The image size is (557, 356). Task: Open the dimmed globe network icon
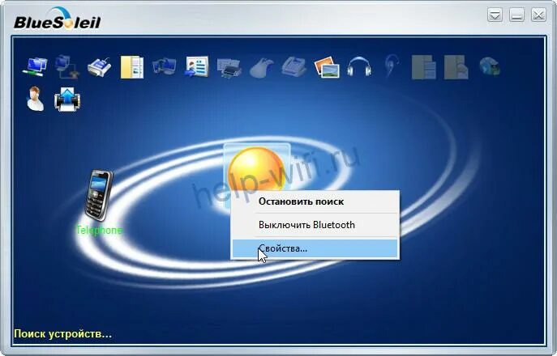[x=489, y=66]
